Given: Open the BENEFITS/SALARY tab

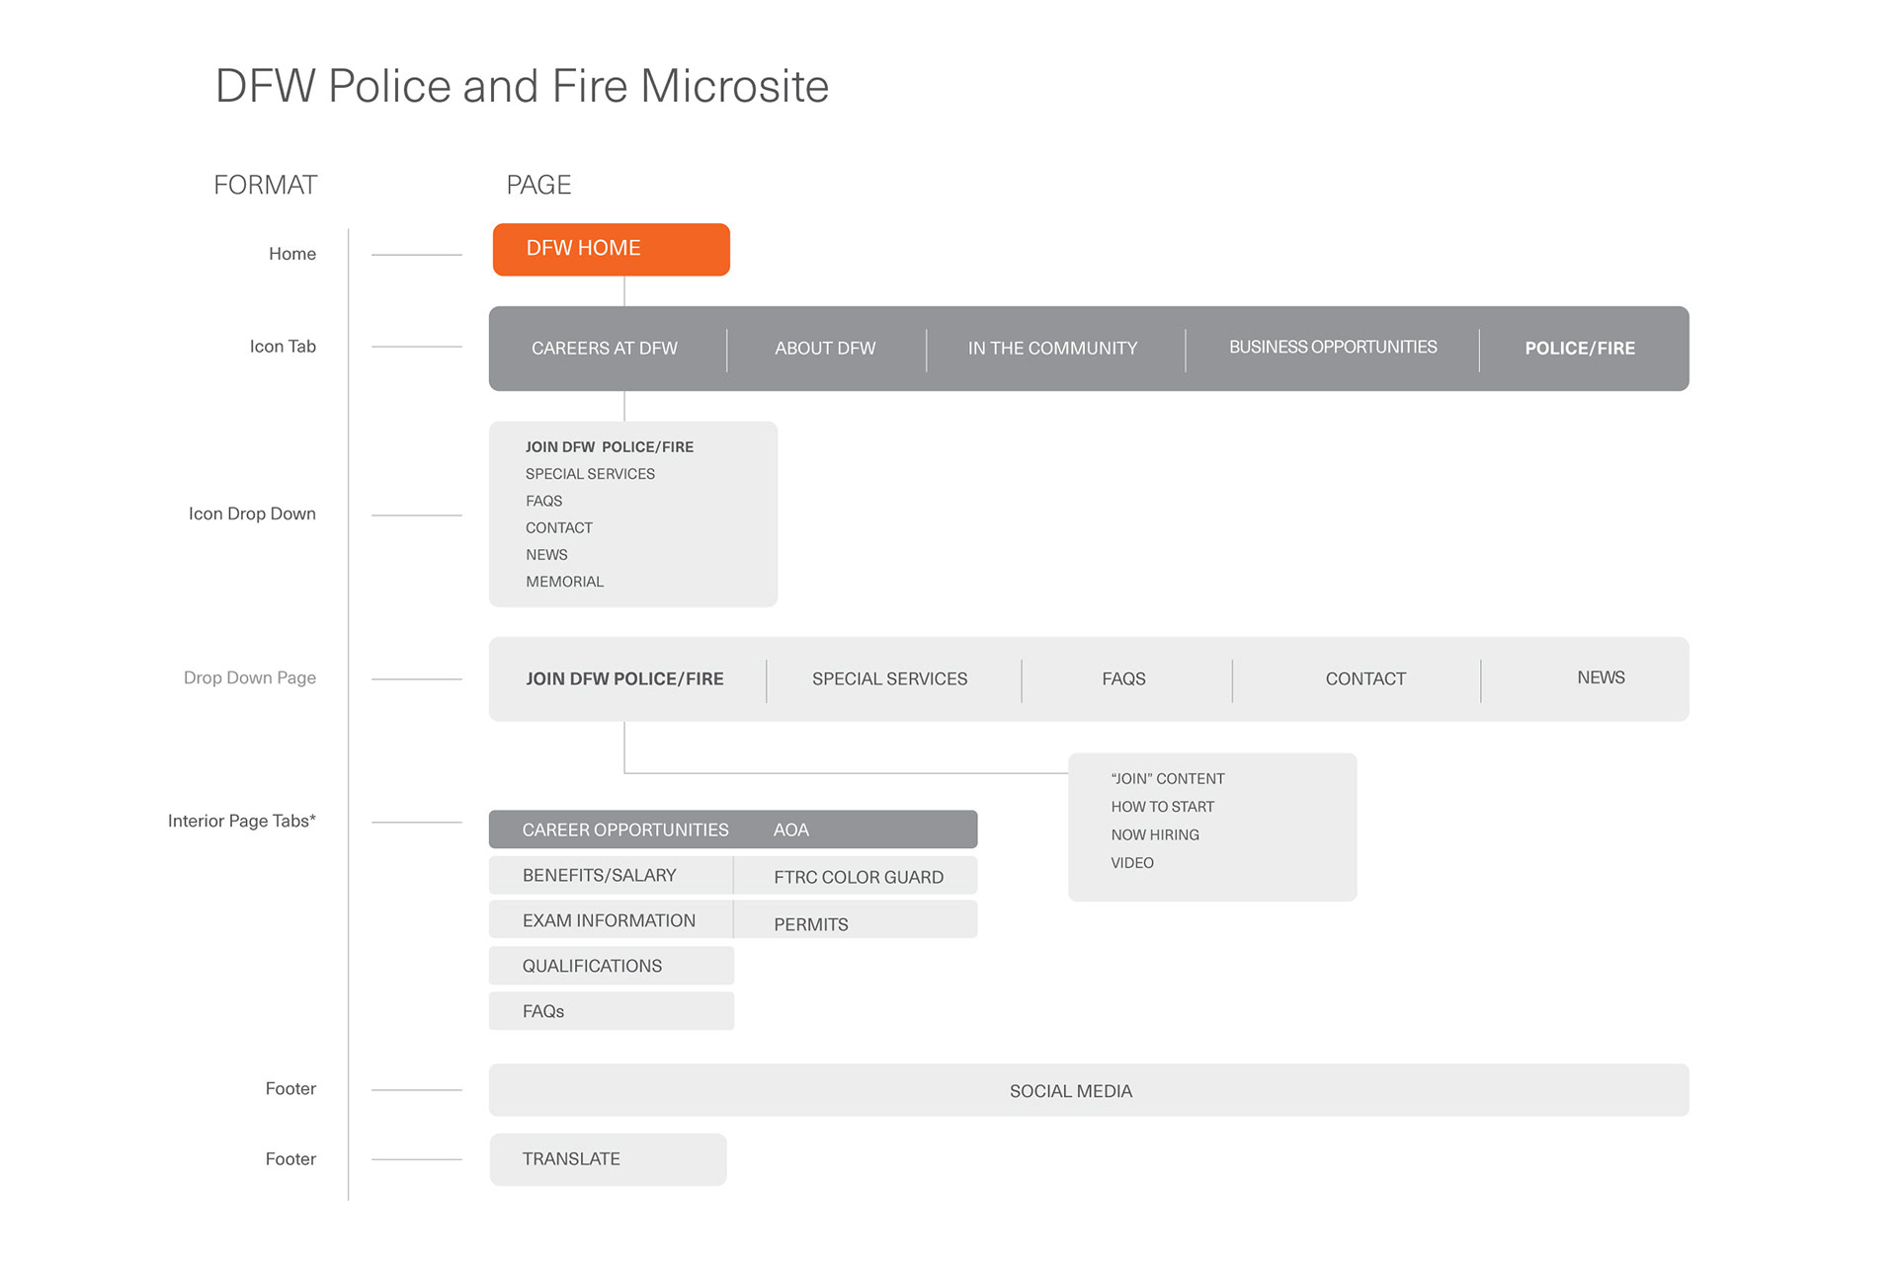Looking at the screenshot, I should (x=599, y=876).
